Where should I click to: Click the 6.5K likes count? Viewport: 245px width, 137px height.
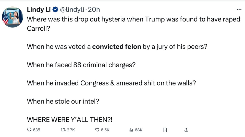pyautogui.click(x=105, y=130)
